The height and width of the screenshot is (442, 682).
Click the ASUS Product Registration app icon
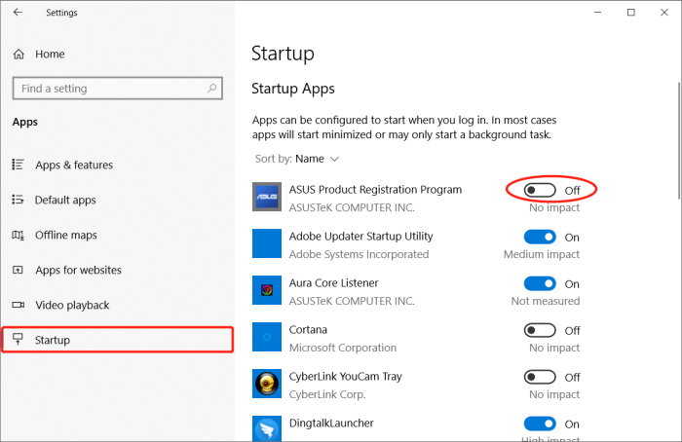(x=267, y=197)
